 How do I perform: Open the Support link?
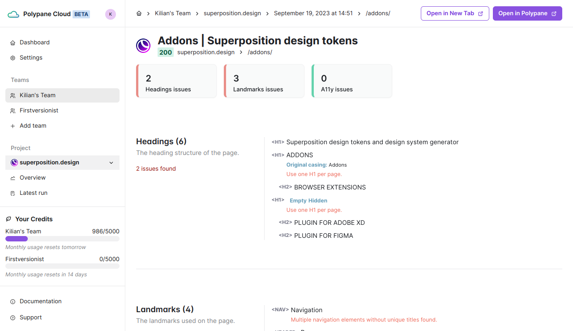tap(63, 318)
